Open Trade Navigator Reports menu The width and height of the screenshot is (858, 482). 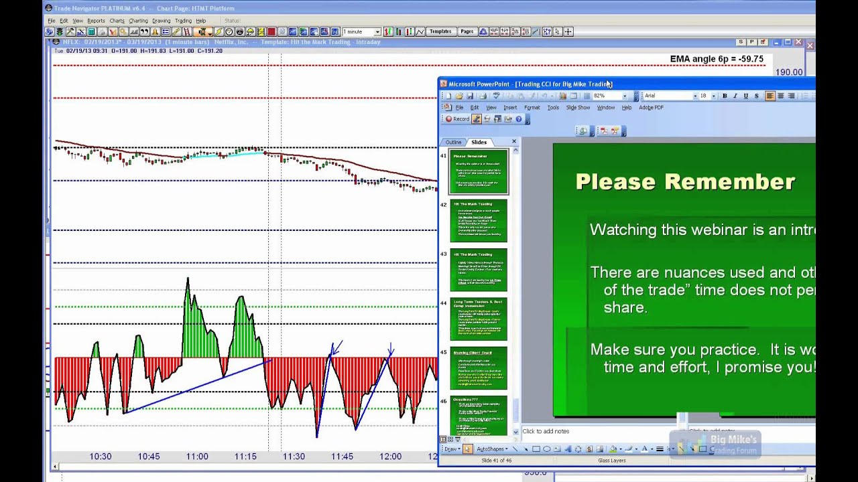point(96,21)
